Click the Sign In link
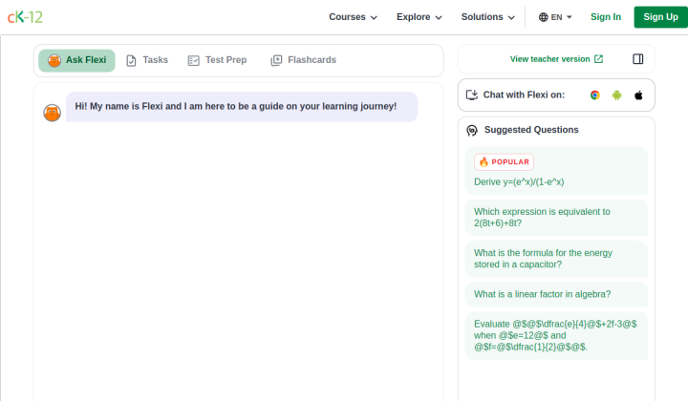688x401 pixels. [606, 17]
